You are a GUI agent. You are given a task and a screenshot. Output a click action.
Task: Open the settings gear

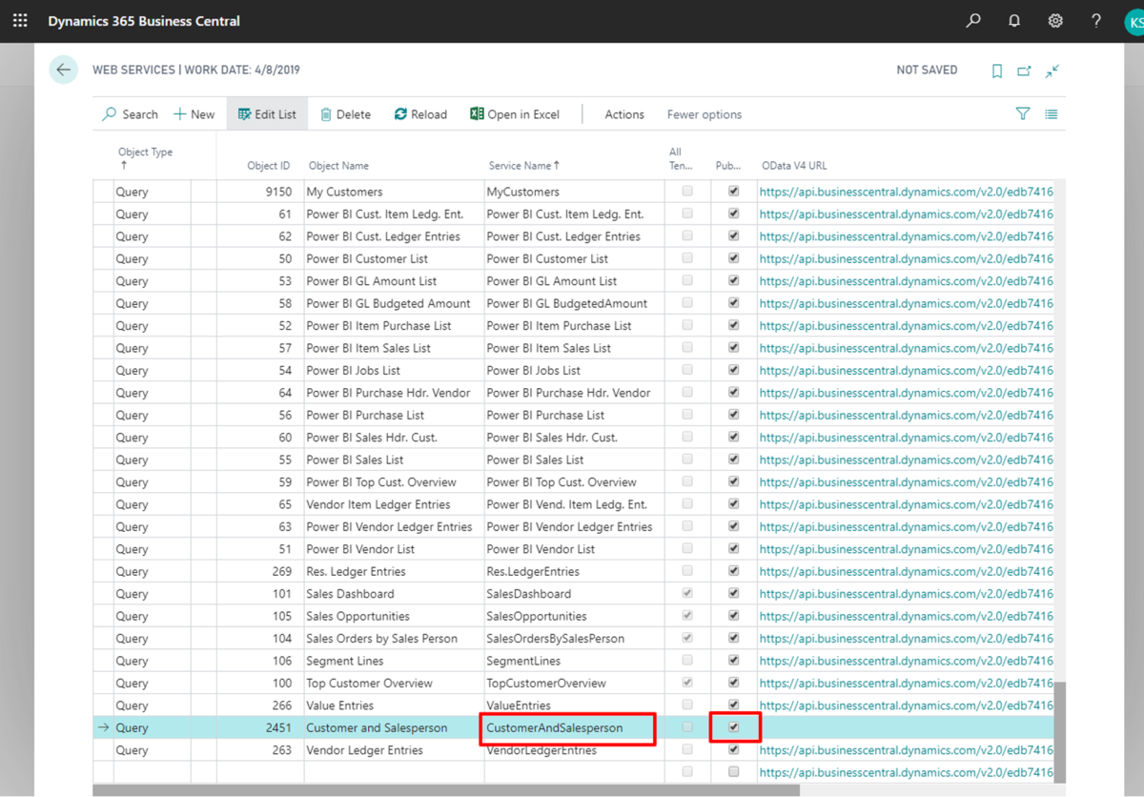tap(1055, 20)
